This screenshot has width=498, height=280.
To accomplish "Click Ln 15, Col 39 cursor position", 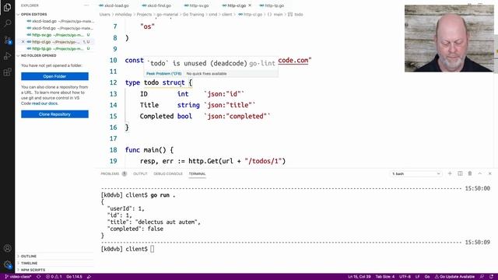I will point(359,277).
